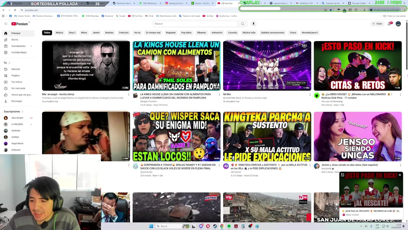
Task: Open the notifications bell
Action: tap(389, 24)
